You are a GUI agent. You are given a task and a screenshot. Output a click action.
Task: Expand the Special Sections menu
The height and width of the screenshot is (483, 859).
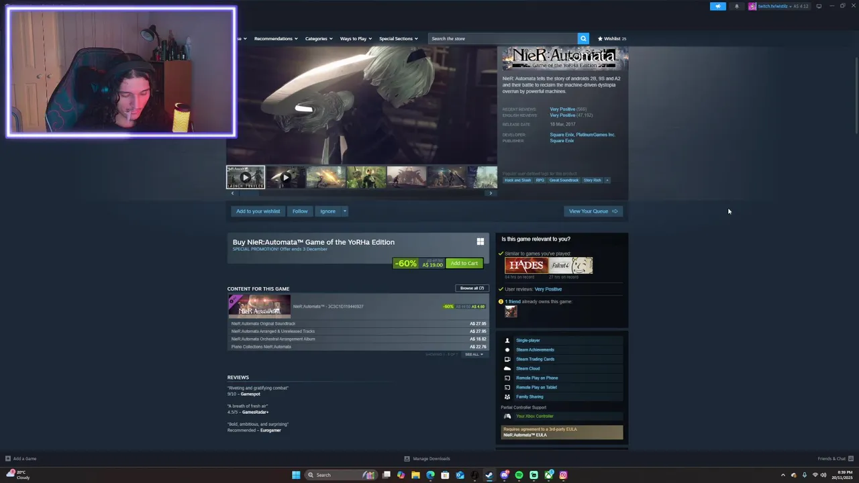[x=399, y=38]
